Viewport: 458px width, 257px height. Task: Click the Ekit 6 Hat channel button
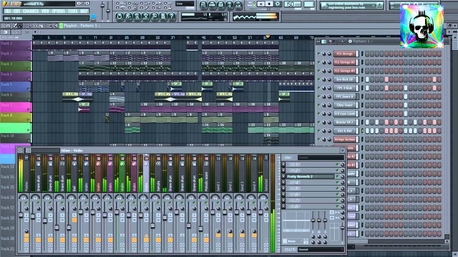click(345, 131)
